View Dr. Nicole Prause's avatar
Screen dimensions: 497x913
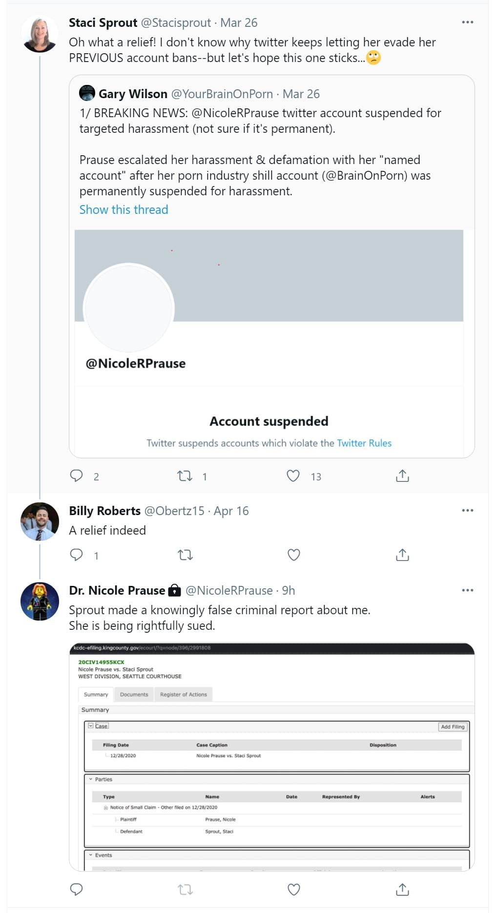(40, 601)
